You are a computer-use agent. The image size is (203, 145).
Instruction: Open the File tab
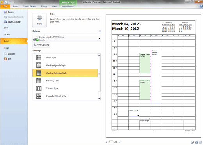coord(5,6)
